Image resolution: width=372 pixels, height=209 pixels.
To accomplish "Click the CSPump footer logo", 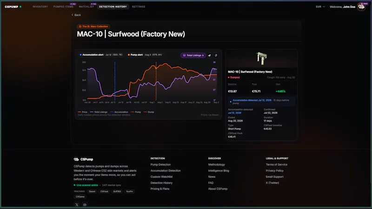I will (x=83, y=159).
